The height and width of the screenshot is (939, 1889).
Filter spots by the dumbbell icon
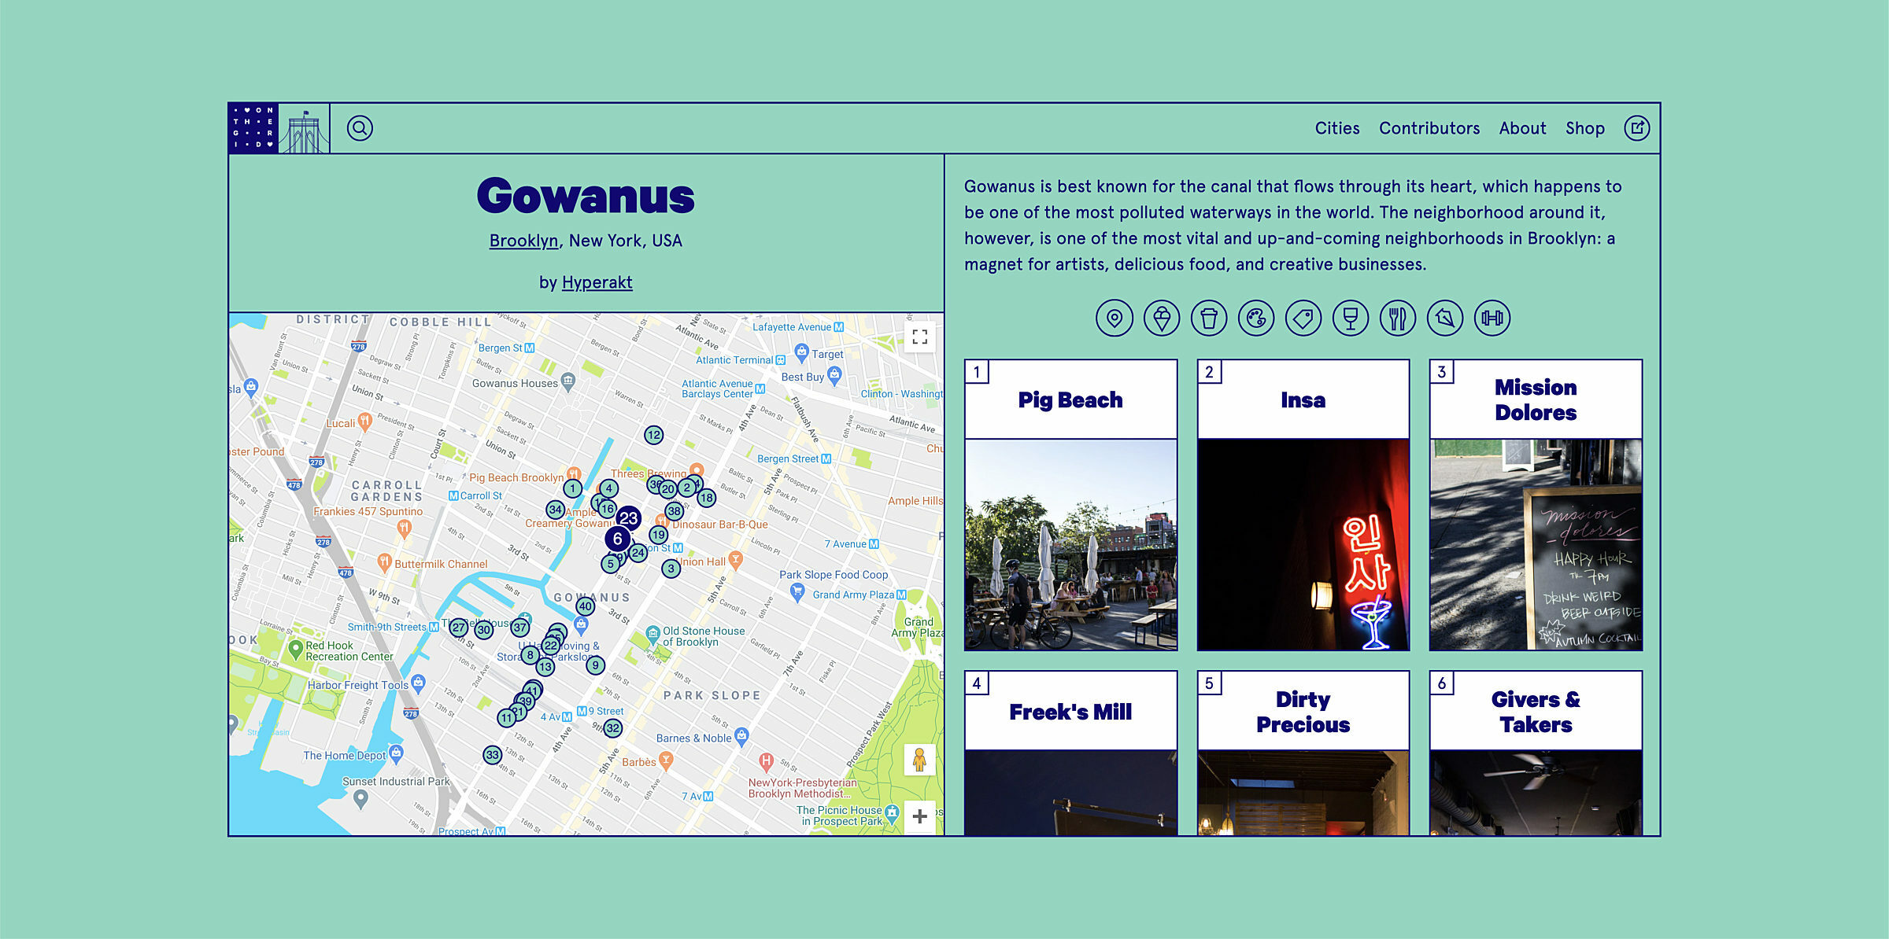[1492, 318]
